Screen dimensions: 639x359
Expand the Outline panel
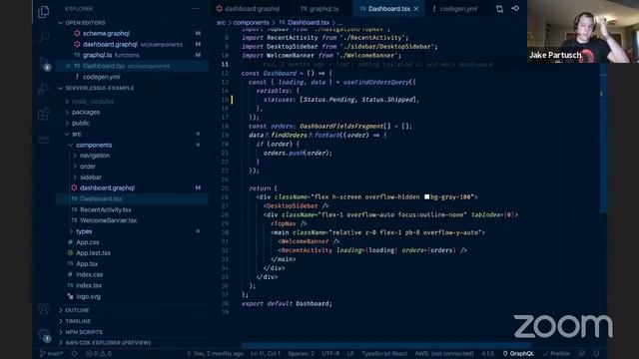tap(77, 310)
